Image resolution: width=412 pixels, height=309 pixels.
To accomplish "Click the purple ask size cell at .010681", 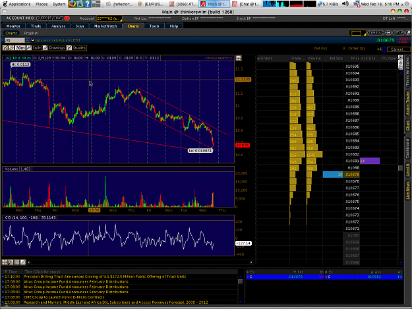I will [x=369, y=161].
